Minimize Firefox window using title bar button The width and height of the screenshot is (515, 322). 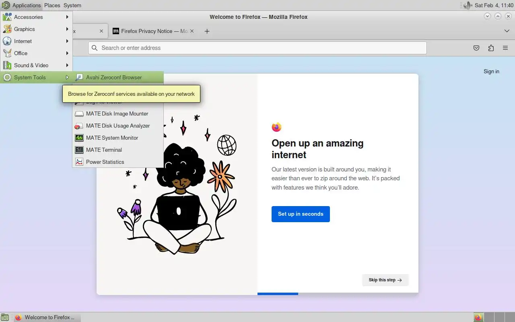pos(487,16)
